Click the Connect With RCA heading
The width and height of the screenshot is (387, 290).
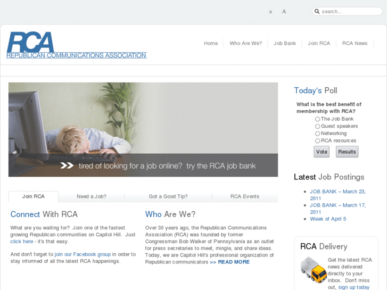[x=44, y=214]
